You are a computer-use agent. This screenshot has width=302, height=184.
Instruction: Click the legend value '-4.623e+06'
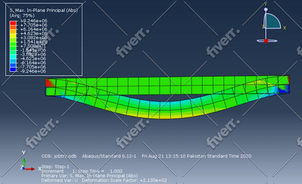pyautogui.click(x=33, y=59)
